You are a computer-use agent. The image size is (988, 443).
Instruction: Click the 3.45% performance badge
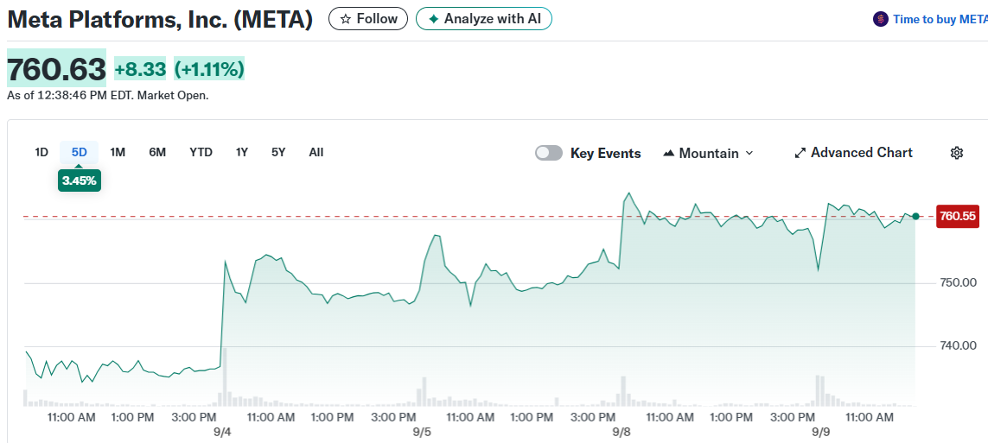coord(80,181)
